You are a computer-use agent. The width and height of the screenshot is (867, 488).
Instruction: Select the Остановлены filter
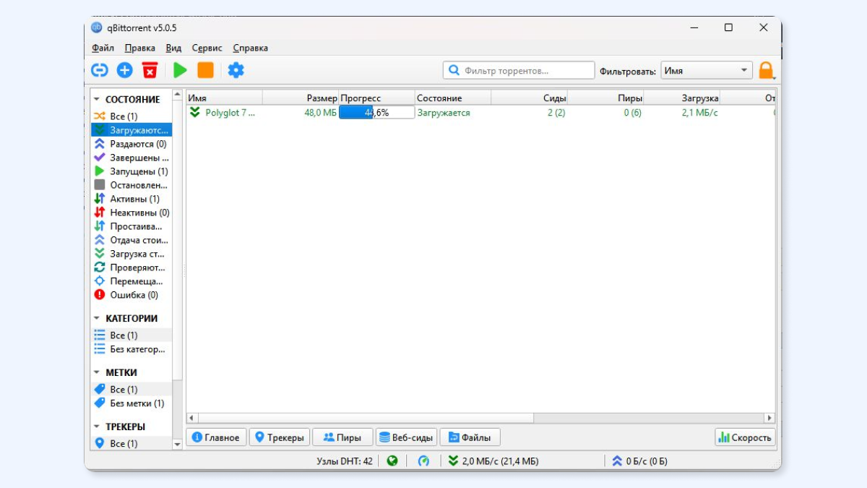(x=131, y=185)
